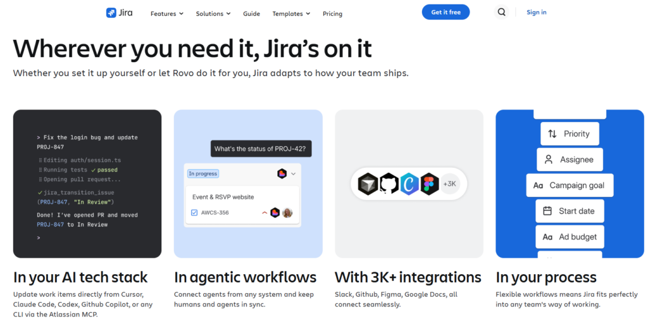
Task: Open the search magnifier icon
Action: (501, 13)
